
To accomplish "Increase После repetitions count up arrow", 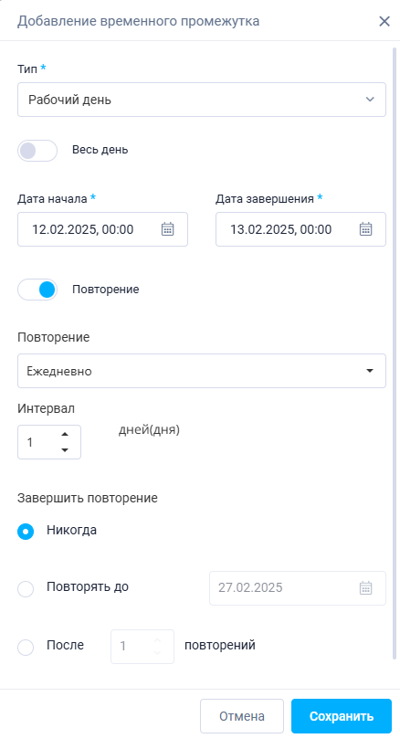I will pyautogui.click(x=158, y=639).
